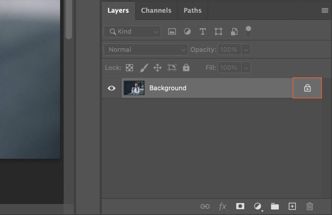Hide the Background layer

(111, 88)
